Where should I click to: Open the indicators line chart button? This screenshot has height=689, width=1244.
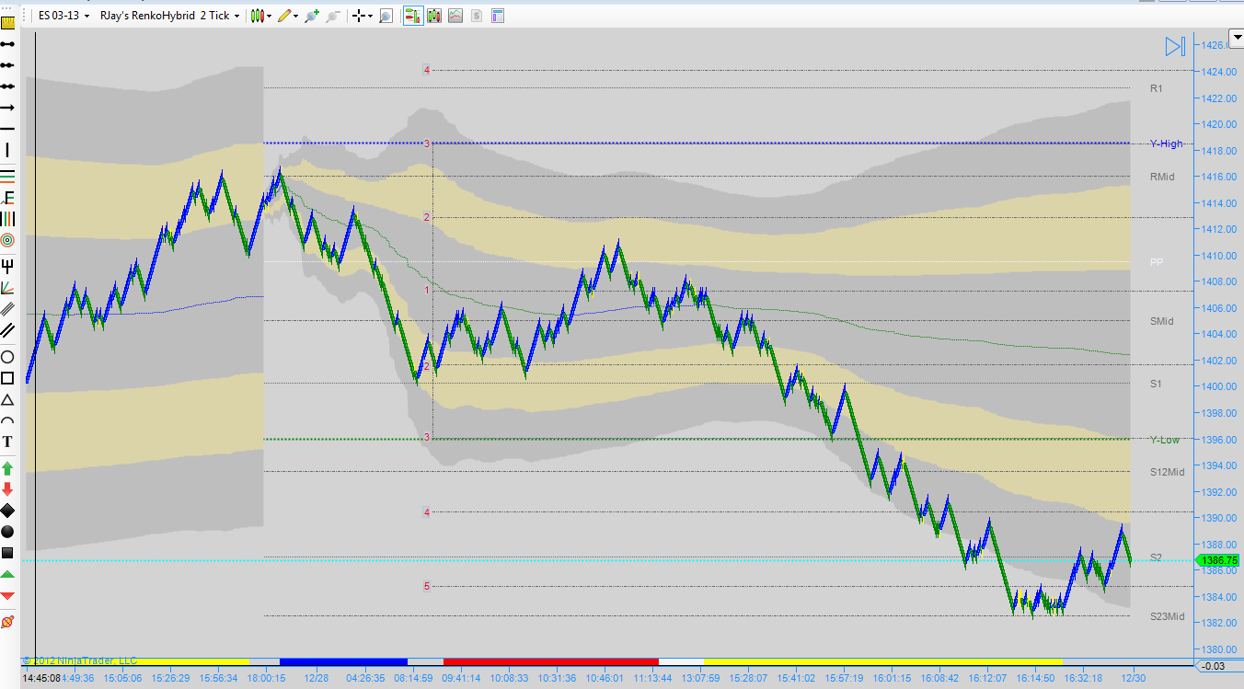[x=455, y=16]
